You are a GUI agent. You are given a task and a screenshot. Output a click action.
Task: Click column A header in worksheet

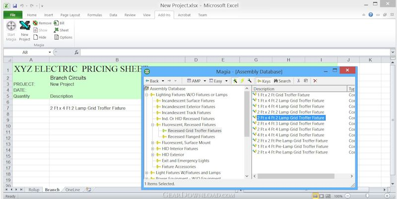pyautogui.click(x=31, y=60)
